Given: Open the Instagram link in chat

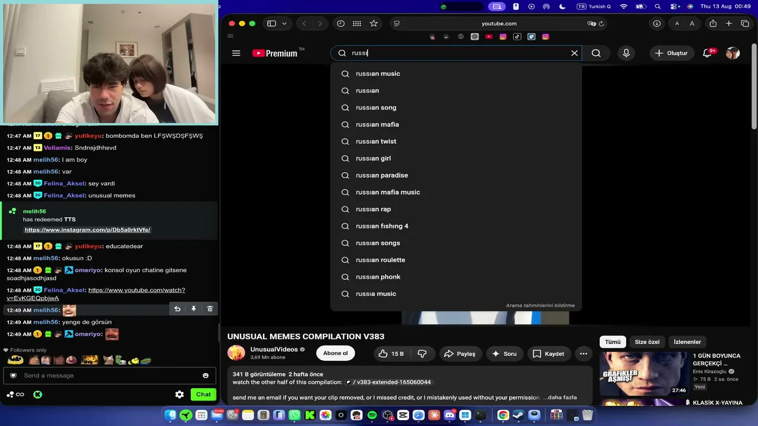Looking at the screenshot, I should pos(88,230).
